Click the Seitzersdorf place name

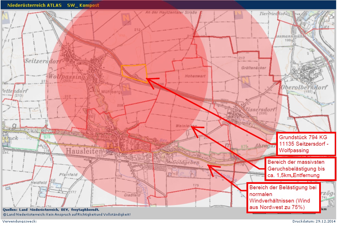click(x=43, y=61)
